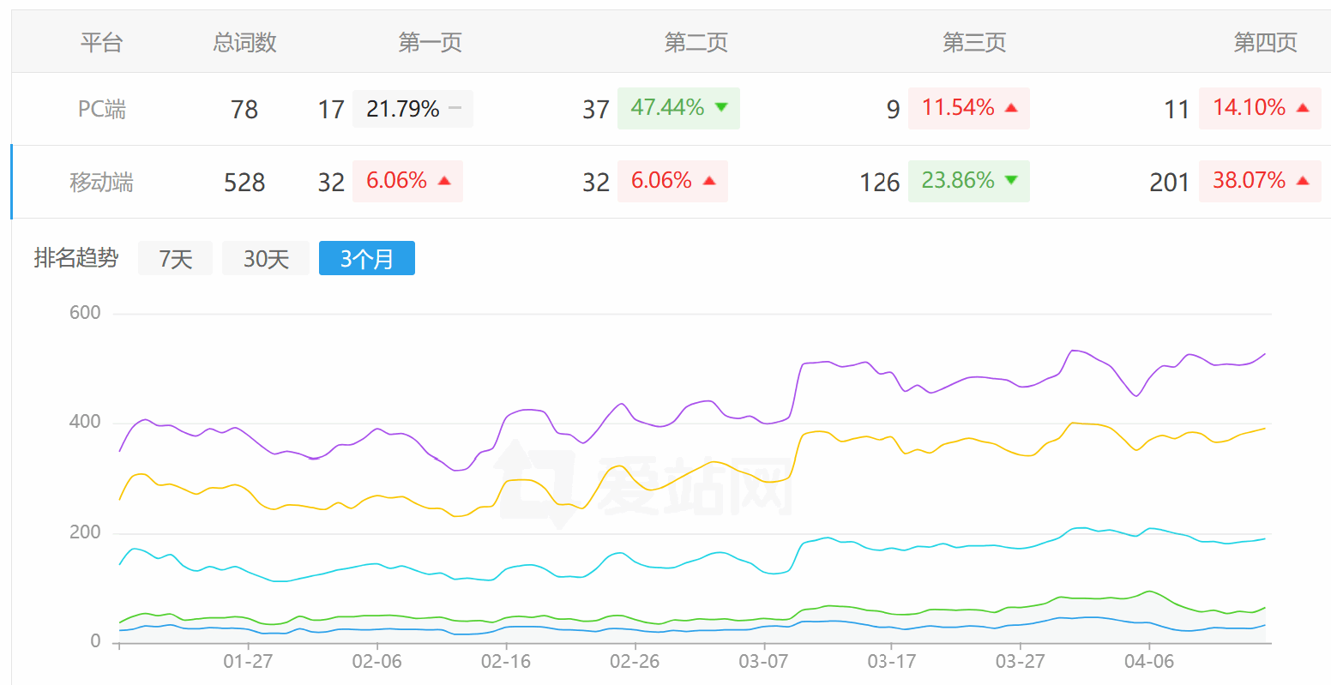The width and height of the screenshot is (1331, 685).
Task: Click the 03-07 date axis label
Action: 763,662
